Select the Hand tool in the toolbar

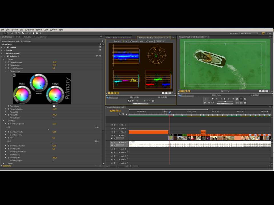pyautogui.click(x=37, y=33)
